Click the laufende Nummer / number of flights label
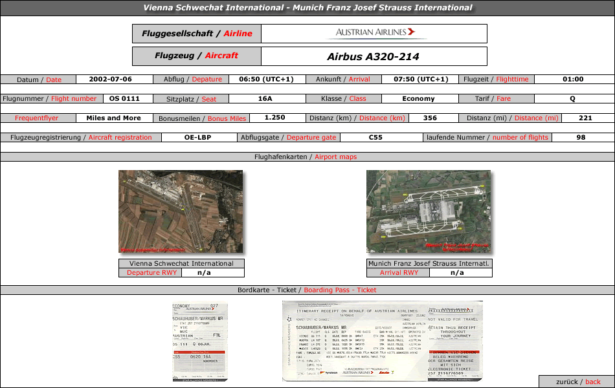This screenshot has width=615, height=388. [487, 138]
